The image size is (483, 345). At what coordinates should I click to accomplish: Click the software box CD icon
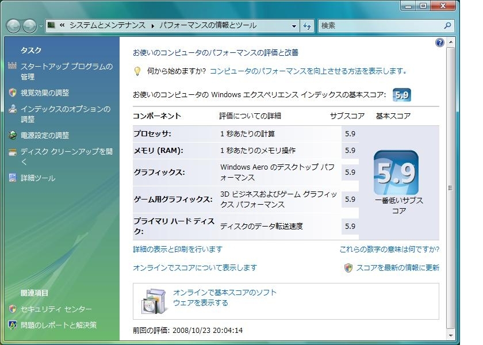pos(153,301)
